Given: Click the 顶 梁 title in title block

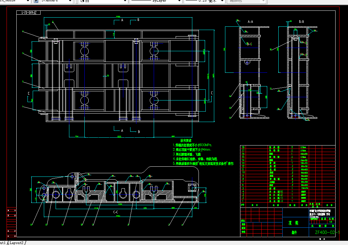Looking at the screenshot, I should pyautogui.click(x=293, y=223).
